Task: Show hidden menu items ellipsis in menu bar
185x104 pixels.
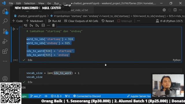Action: [x=64, y=3]
